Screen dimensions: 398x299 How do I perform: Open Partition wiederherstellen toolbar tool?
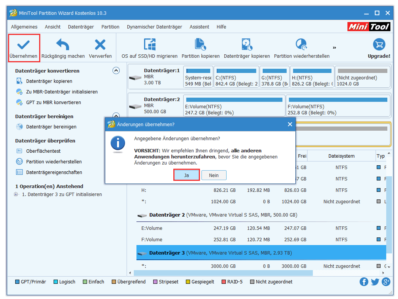301,48
